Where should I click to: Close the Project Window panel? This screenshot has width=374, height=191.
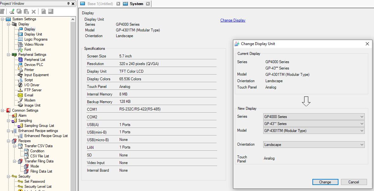[x=73, y=3]
